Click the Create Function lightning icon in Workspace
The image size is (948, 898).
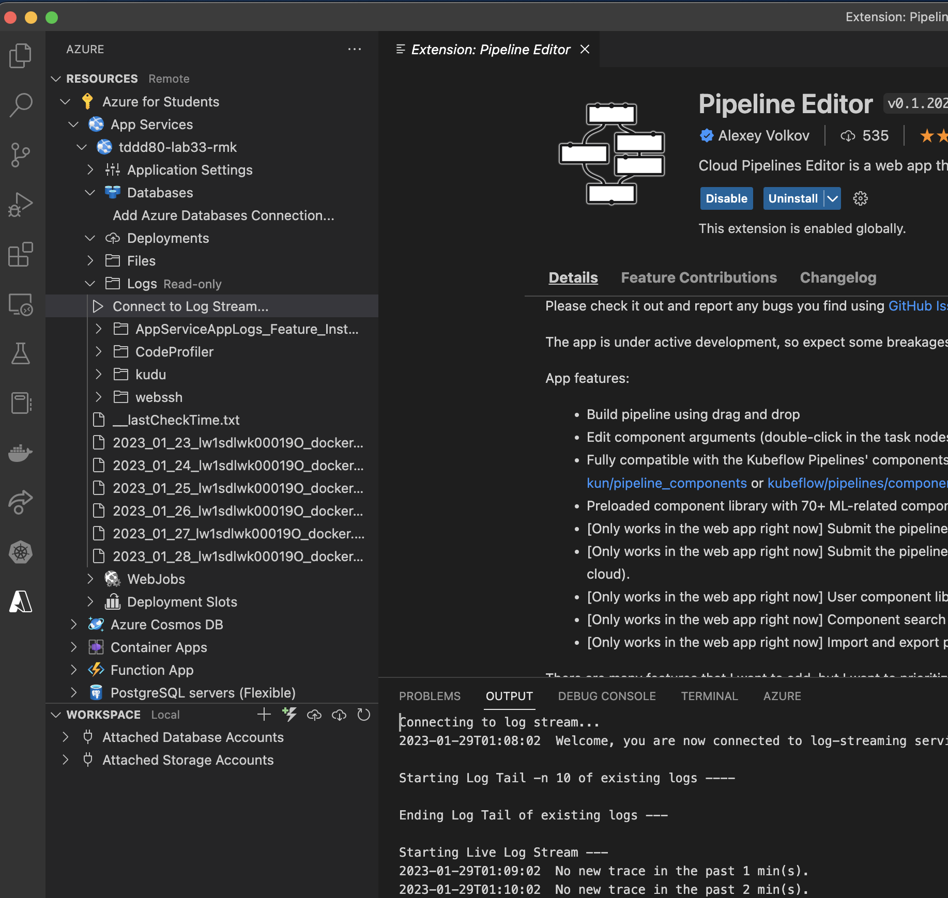[289, 715]
